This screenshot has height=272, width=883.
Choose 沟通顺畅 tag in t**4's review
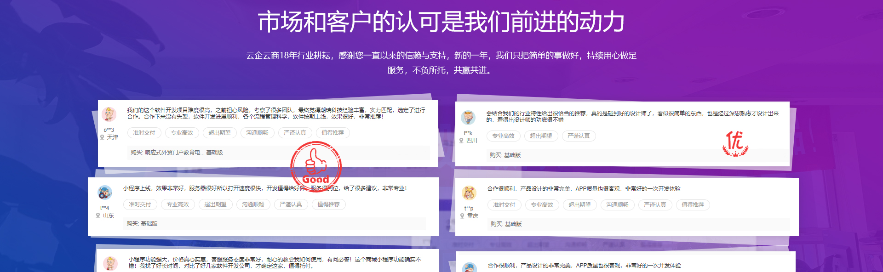tap(253, 204)
